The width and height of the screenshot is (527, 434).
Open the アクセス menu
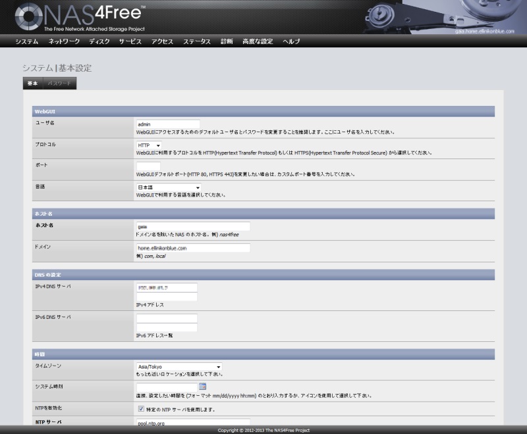[162, 41]
